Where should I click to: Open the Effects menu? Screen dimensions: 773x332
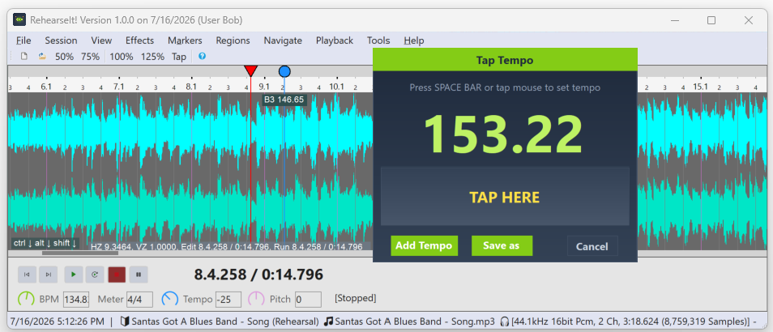139,40
